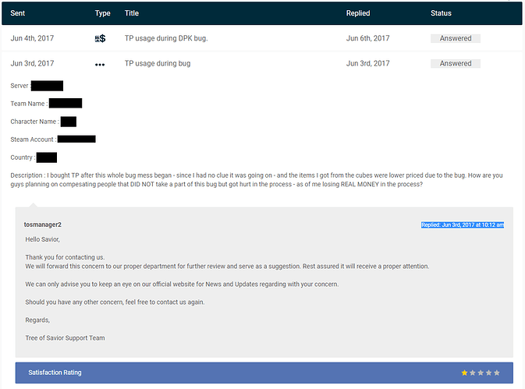
Task: Collapse the "TP usage during bug" ticket
Action: click(158, 64)
